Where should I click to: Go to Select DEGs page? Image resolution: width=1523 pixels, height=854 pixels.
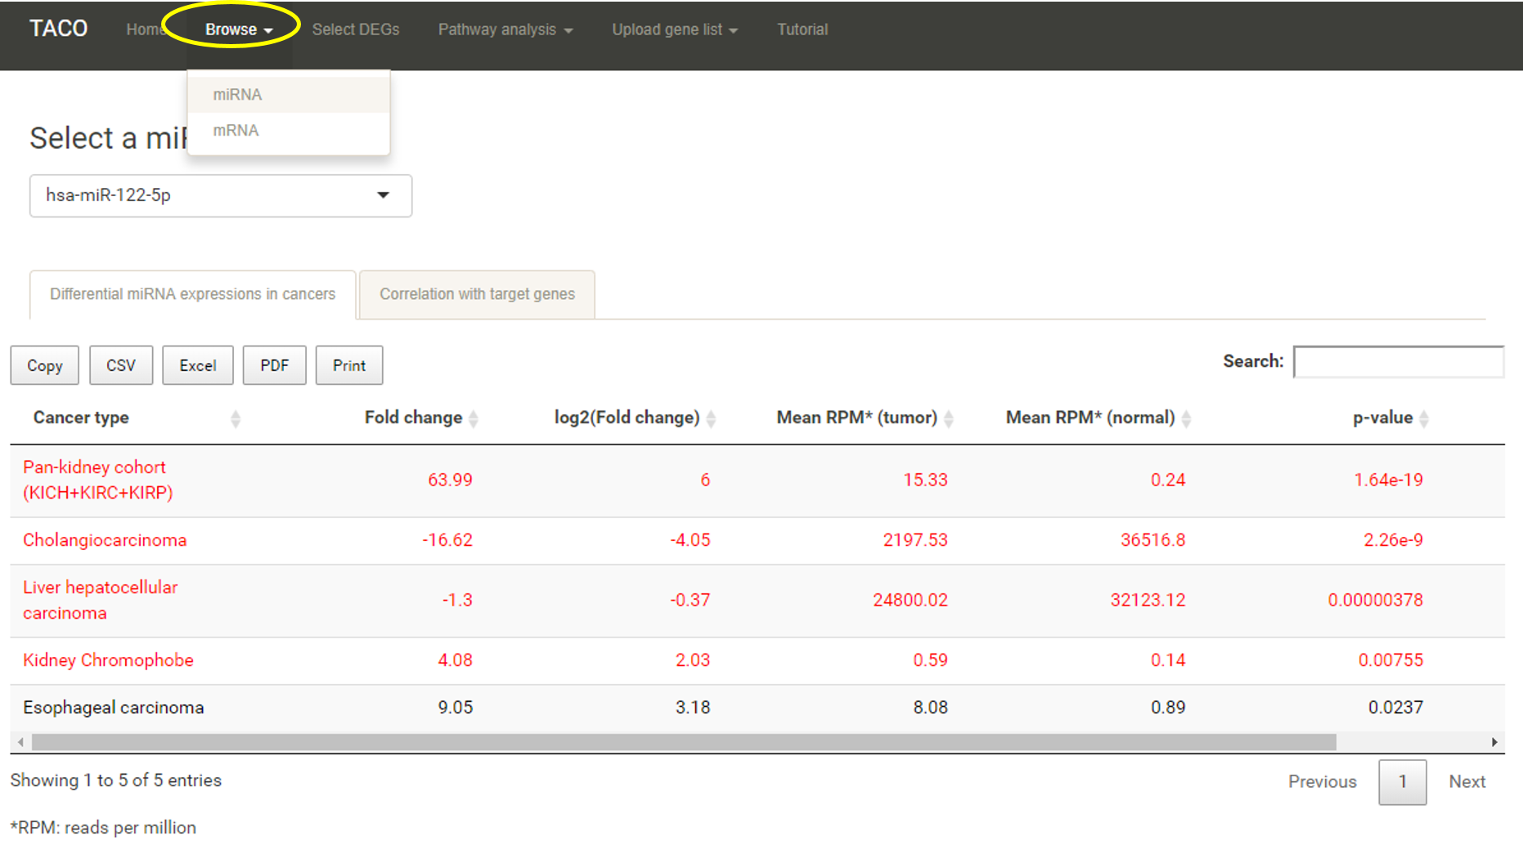[x=356, y=29]
